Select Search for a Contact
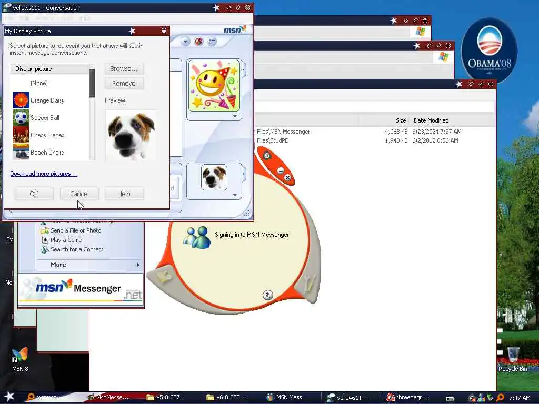This screenshot has width=539, height=404. tap(77, 249)
